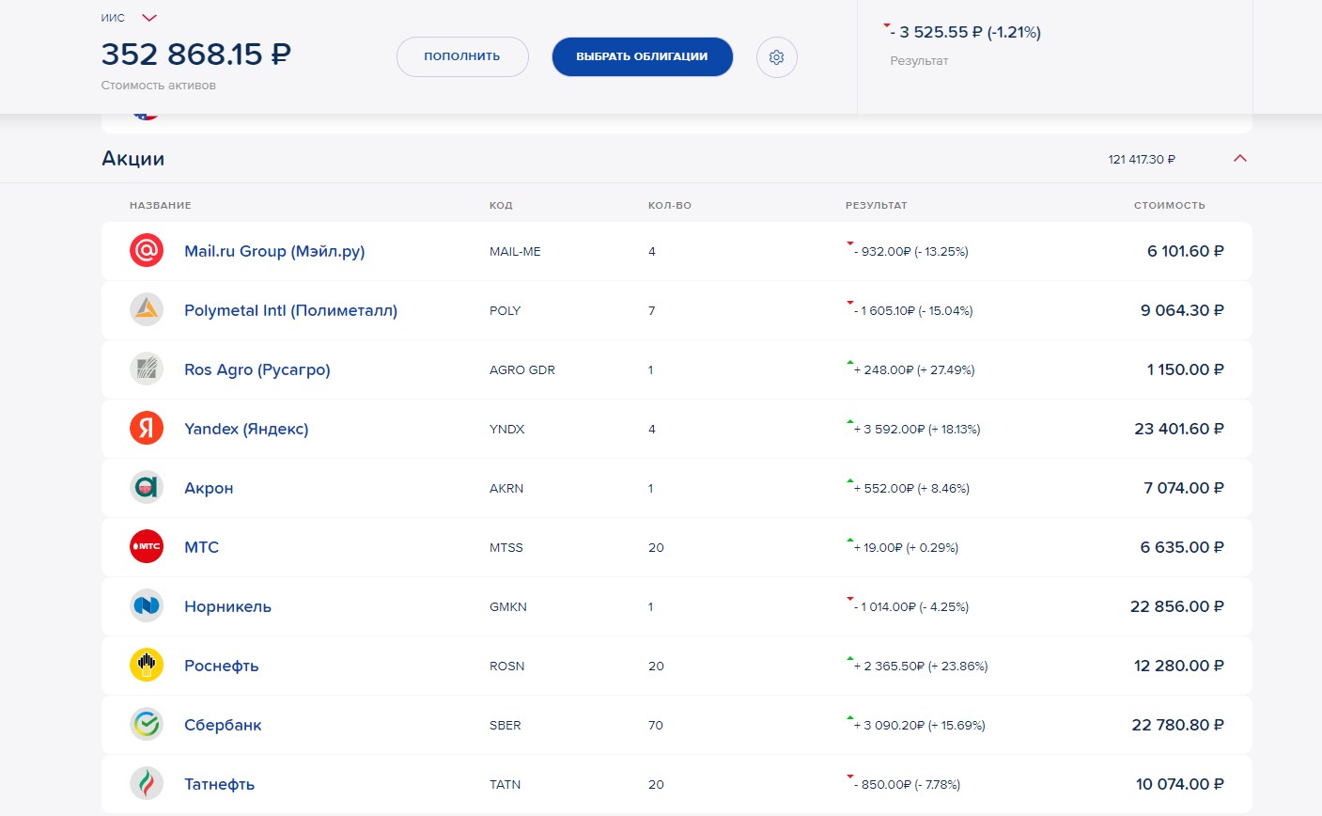Click the overall result -3 525.55 ₽ (-1.21%)
1322x816 pixels.
[965, 32]
